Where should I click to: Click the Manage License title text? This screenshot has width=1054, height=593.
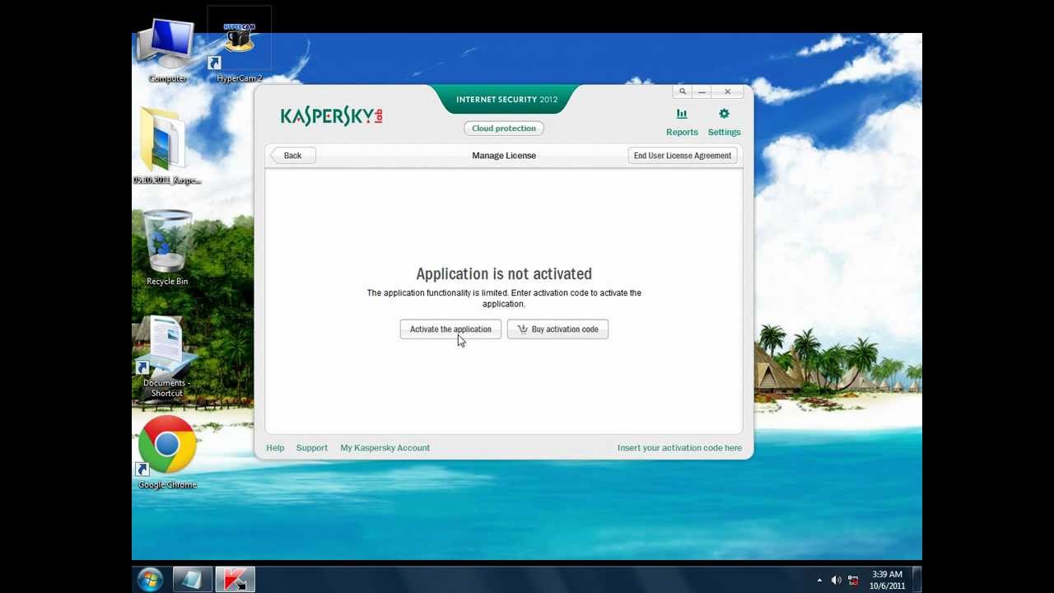(x=504, y=156)
